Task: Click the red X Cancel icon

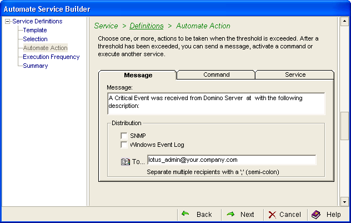Action: click(272, 215)
